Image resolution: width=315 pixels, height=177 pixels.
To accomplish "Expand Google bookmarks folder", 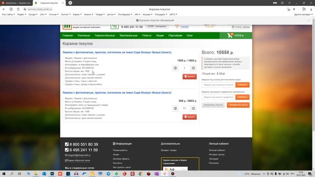I will pos(33,14).
